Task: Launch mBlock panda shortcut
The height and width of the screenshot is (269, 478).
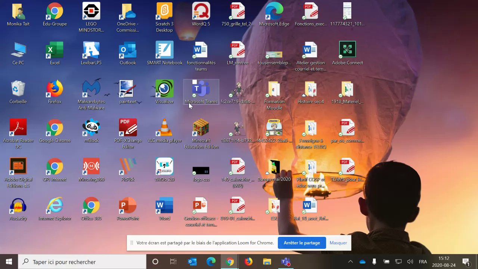Action: pos(91,132)
